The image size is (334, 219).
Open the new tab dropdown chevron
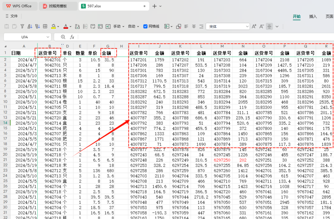point(160,6)
